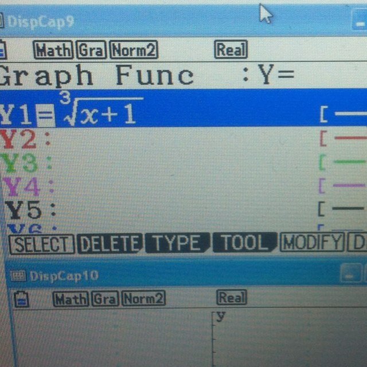Click Norm2 indicator in DispCap10 status bar
The height and width of the screenshot is (367, 367).
pyautogui.click(x=144, y=298)
